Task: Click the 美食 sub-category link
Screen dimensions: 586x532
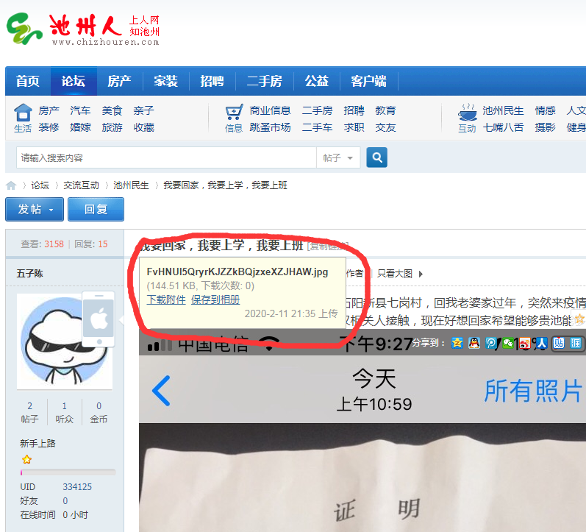Action: (112, 110)
